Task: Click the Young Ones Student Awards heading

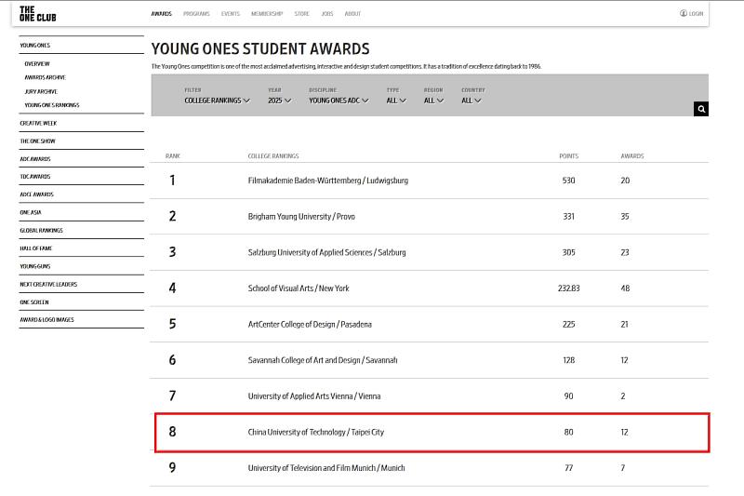Action: tap(260, 49)
